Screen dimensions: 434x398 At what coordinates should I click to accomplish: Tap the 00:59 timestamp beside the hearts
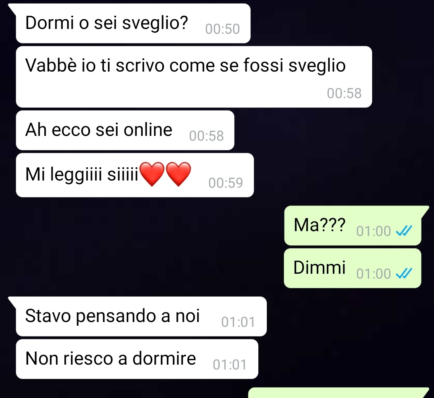[225, 183]
